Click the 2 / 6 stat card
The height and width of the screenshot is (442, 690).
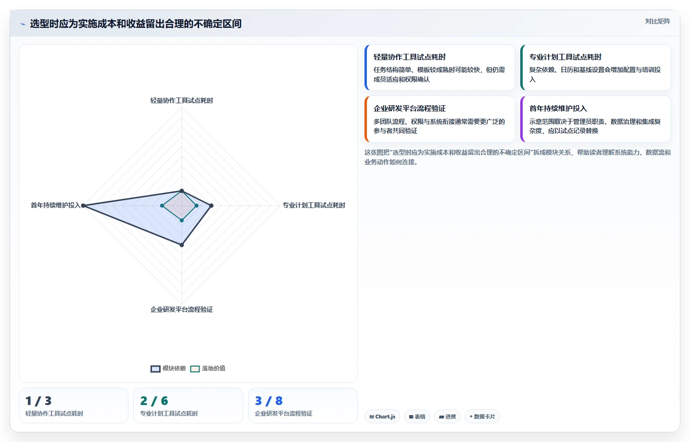point(188,405)
